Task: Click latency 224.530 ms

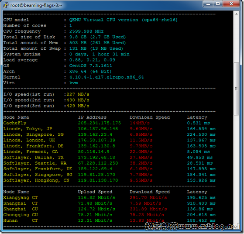Action: click(201, 134)
